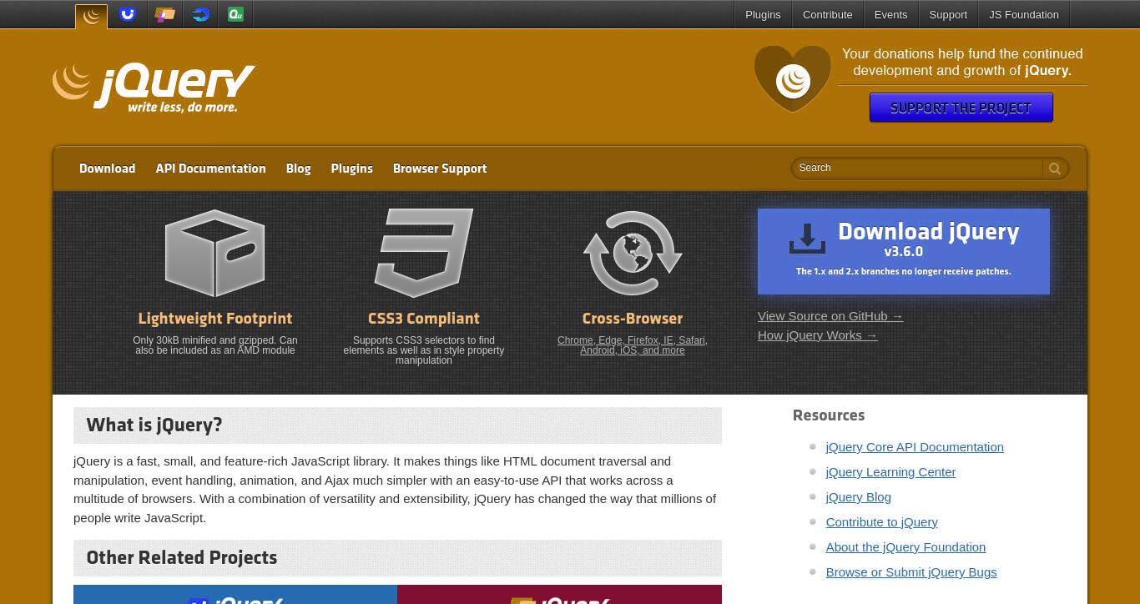Image resolution: width=1140 pixels, height=604 pixels.
Task: Open Contribute to jQuery link
Action: 881,522
